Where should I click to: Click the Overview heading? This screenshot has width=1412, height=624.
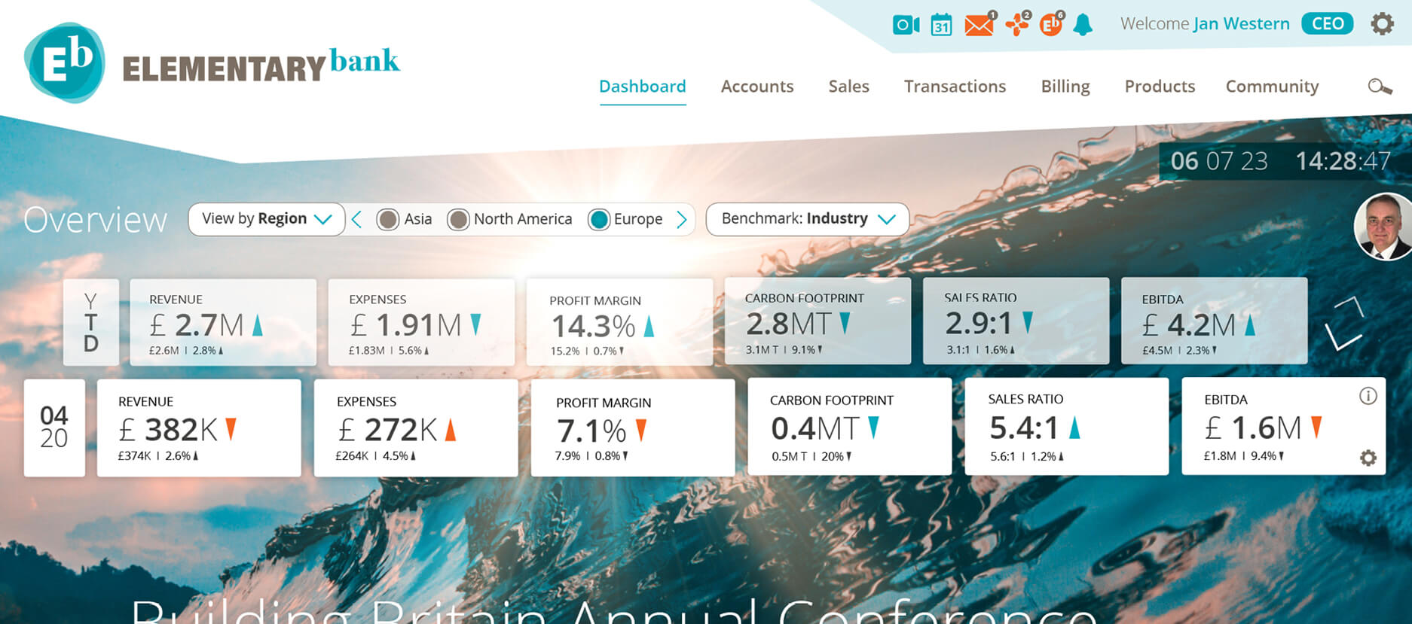95,220
